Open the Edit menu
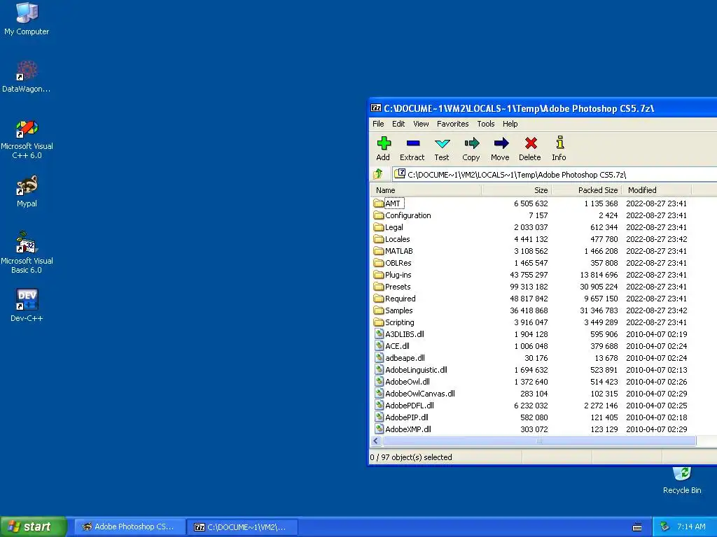 click(x=398, y=124)
